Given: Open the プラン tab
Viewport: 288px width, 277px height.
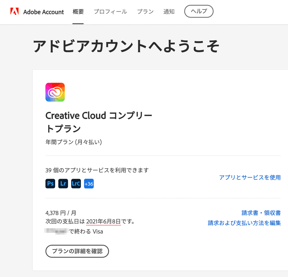Looking at the screenshot, I should (x=145, y=12).
